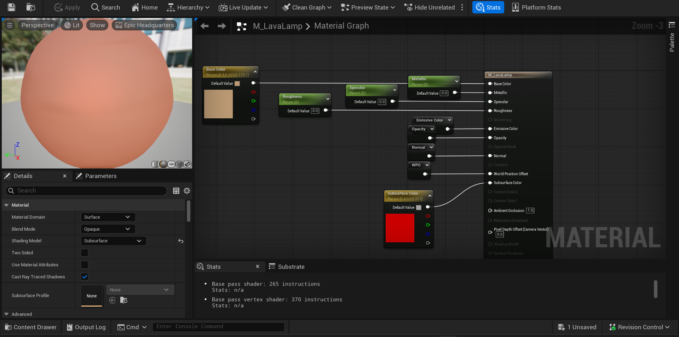Click the red Subsurface Color swatch

pyautogui.click(x=400, y=228)
